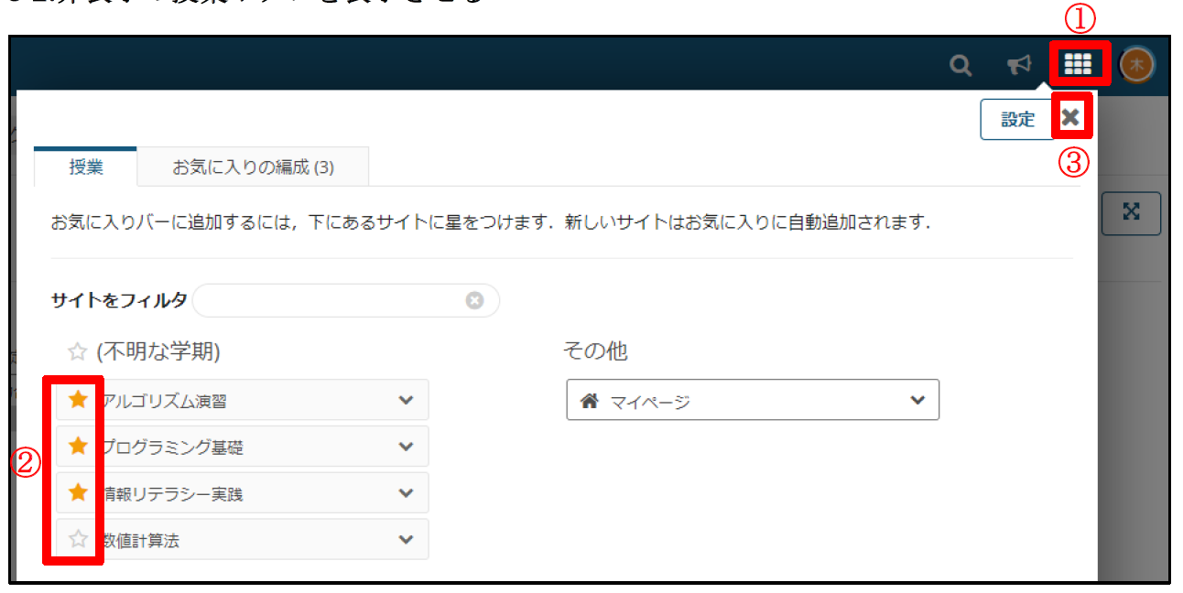Unstar プログラミング基礎 from favorites
Screen dimensions: 1183x593
click(79, 447)
